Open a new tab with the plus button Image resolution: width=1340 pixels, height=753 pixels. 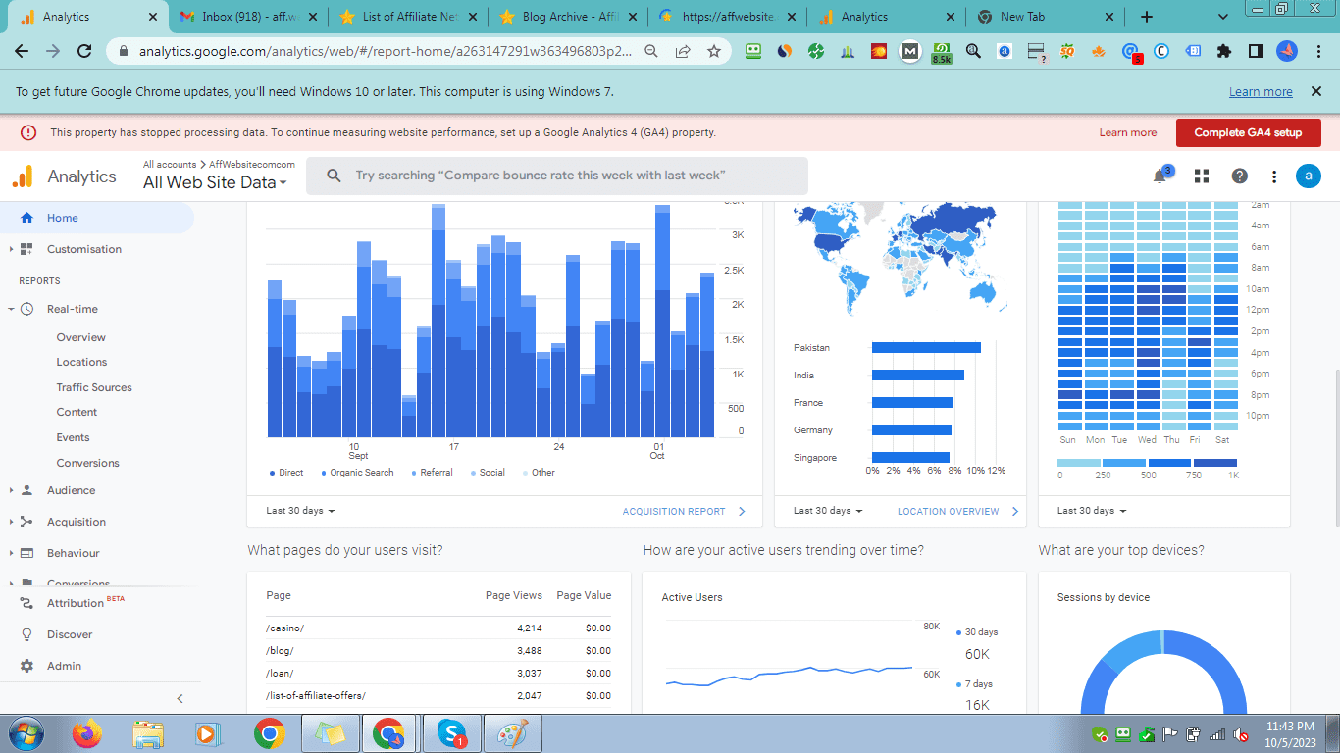click(1147, 17)
